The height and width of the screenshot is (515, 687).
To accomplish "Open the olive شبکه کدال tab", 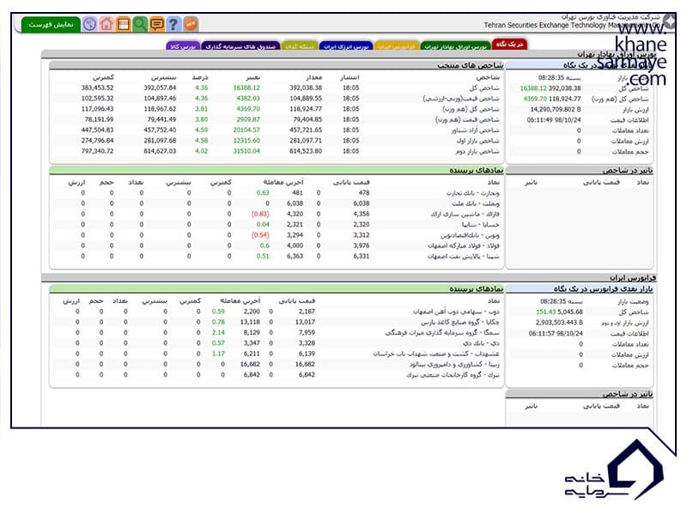I will (x=300, y=46).
